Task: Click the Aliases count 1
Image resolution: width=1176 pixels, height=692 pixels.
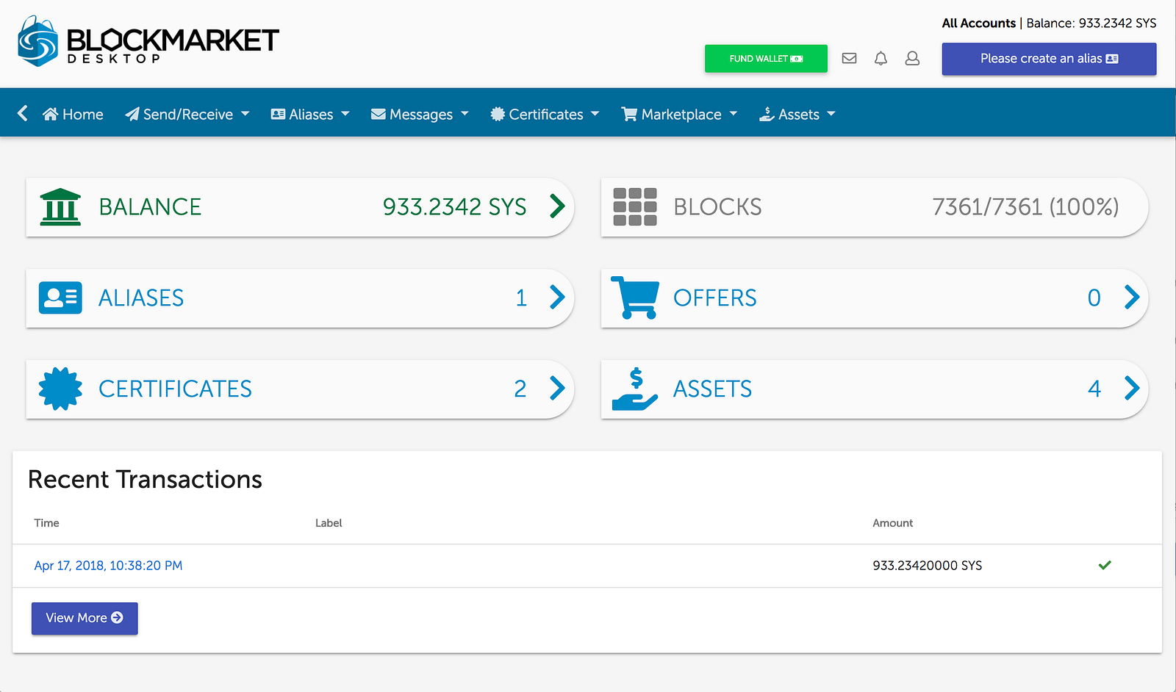Action: (x=521, y=298)
